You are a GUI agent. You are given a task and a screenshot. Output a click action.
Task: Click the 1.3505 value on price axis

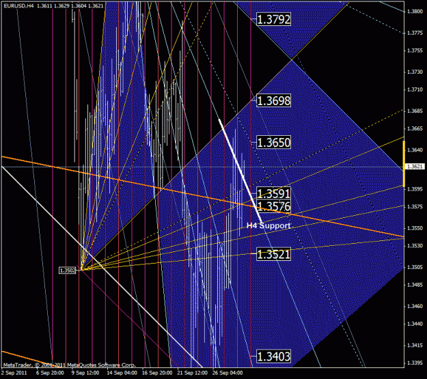pos(415,267)
